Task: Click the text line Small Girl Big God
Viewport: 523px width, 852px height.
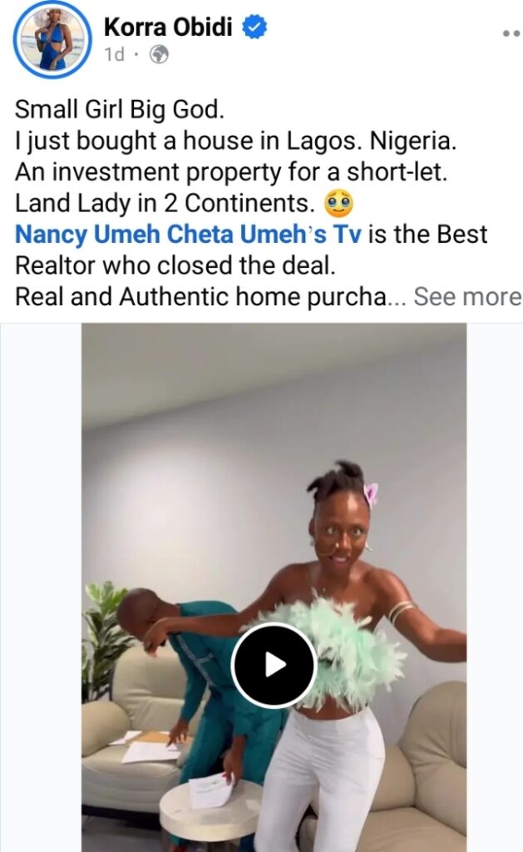Action: [x=120, y=109]
